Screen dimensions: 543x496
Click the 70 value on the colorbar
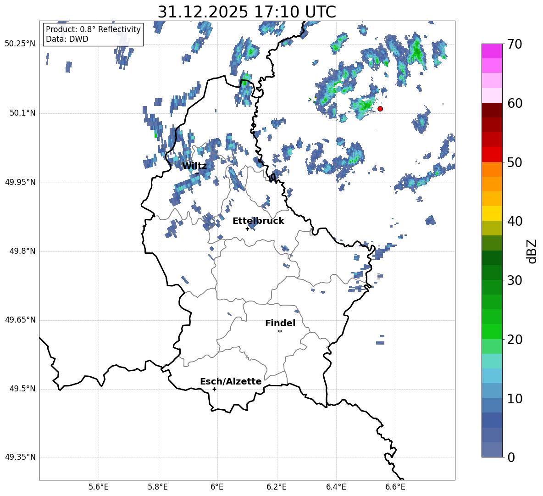point(515,44)
